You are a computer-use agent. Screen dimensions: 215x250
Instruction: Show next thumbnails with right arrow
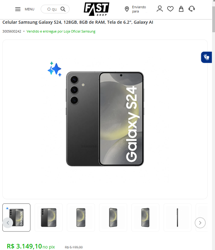[x=200, y=223]
